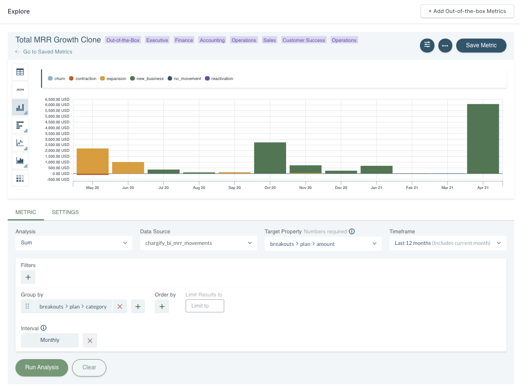
Task: Select the vertical bar chart icon
Action: (x=20, y=108)
